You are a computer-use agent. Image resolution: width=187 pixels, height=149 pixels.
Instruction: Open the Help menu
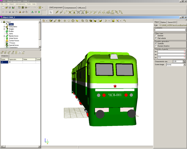click(34, 4)
